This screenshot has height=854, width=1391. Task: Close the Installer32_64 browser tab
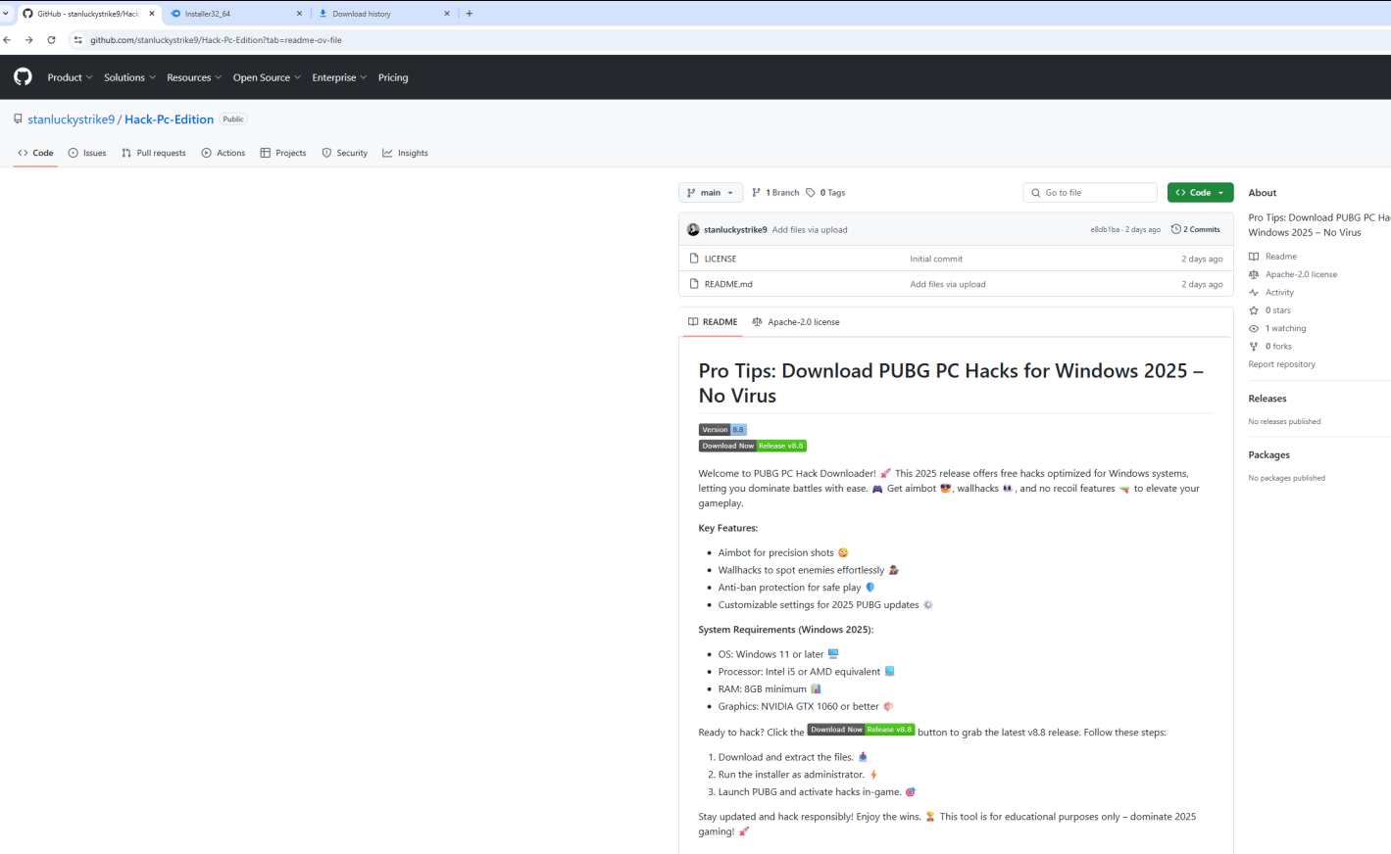click(x=299, y=14)
